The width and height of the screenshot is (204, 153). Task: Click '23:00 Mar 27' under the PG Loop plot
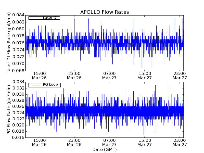pyautogui.click(x=180, y=143)
